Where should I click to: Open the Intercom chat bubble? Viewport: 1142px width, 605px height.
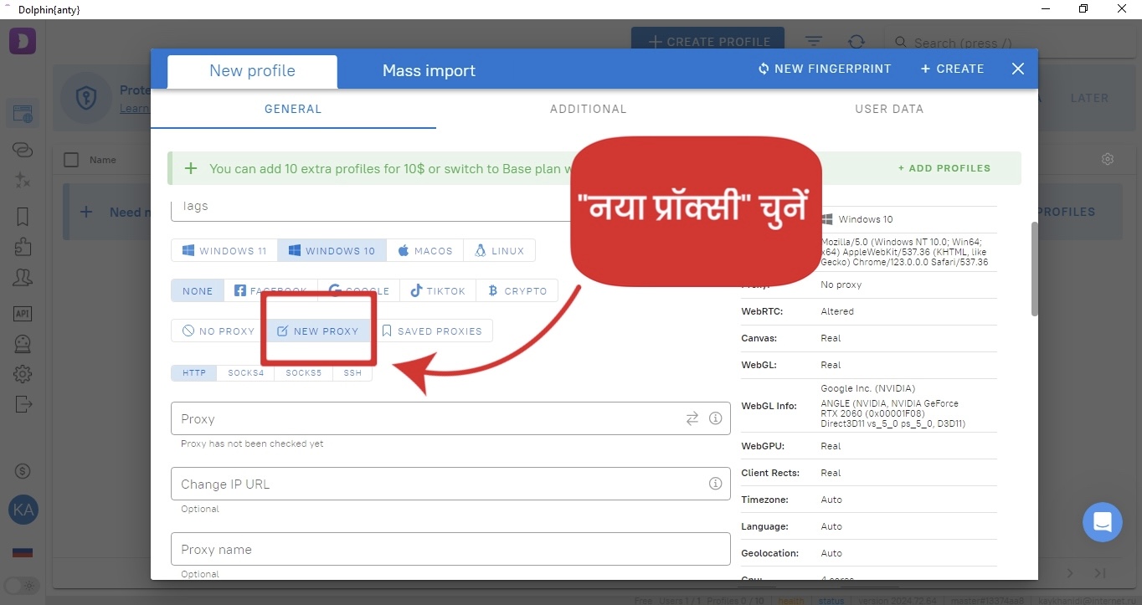click(1102, 522)
